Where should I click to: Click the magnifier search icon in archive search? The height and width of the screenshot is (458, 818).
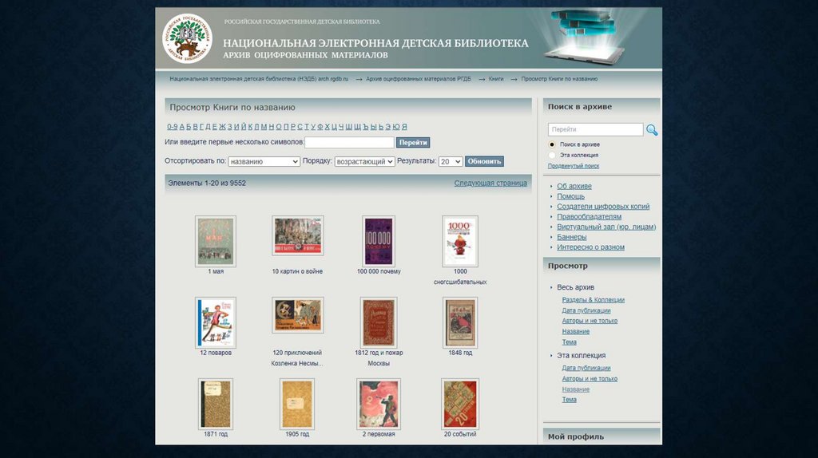(652, 130)
